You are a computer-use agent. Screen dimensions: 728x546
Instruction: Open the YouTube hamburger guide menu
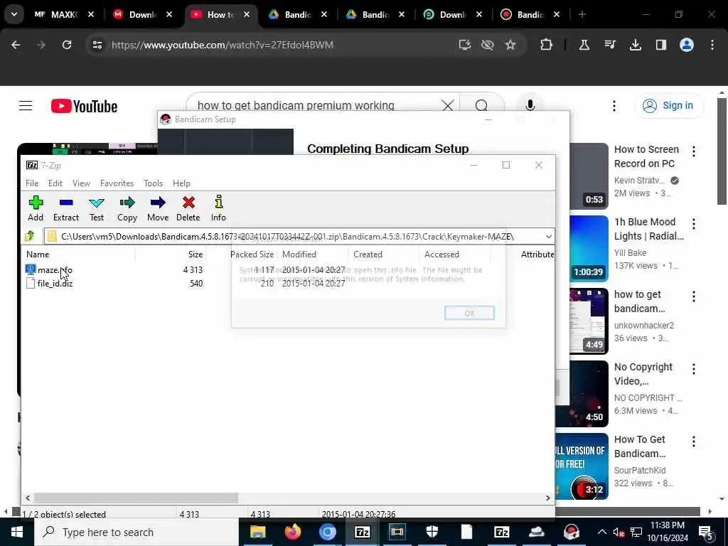(x=26, y=106)
